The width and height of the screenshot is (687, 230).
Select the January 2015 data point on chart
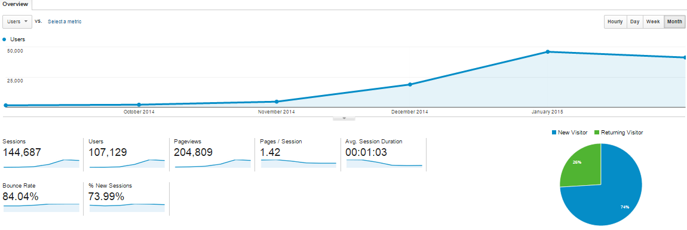click(x=548, y=52)
